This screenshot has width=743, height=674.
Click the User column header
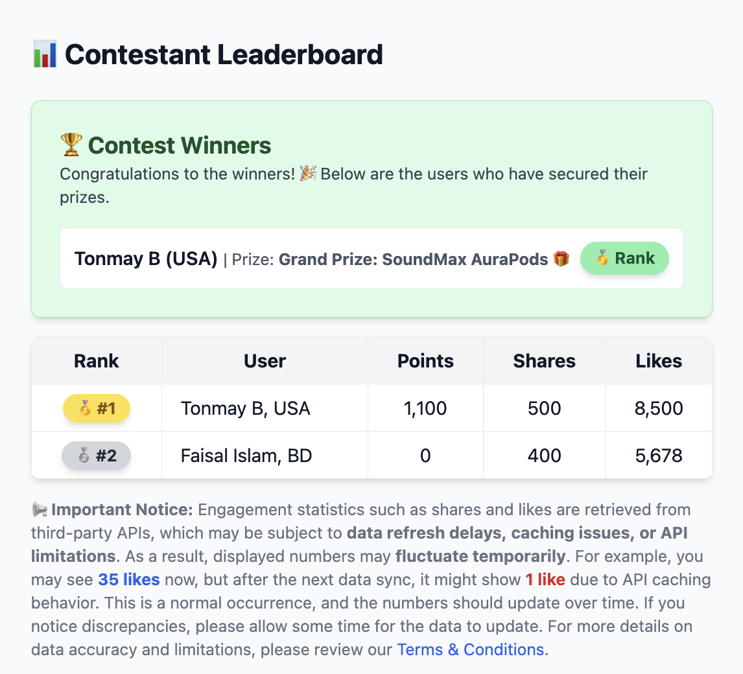tap(265, 361)
